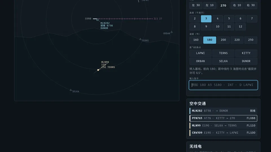Set speed to 160 knots
The image size is (271, 152).
(196, 40)
